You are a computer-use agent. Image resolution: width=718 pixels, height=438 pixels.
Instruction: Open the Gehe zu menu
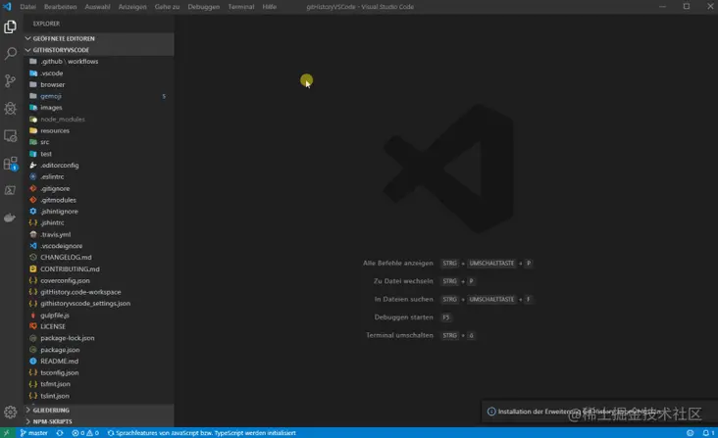(167, 7)
